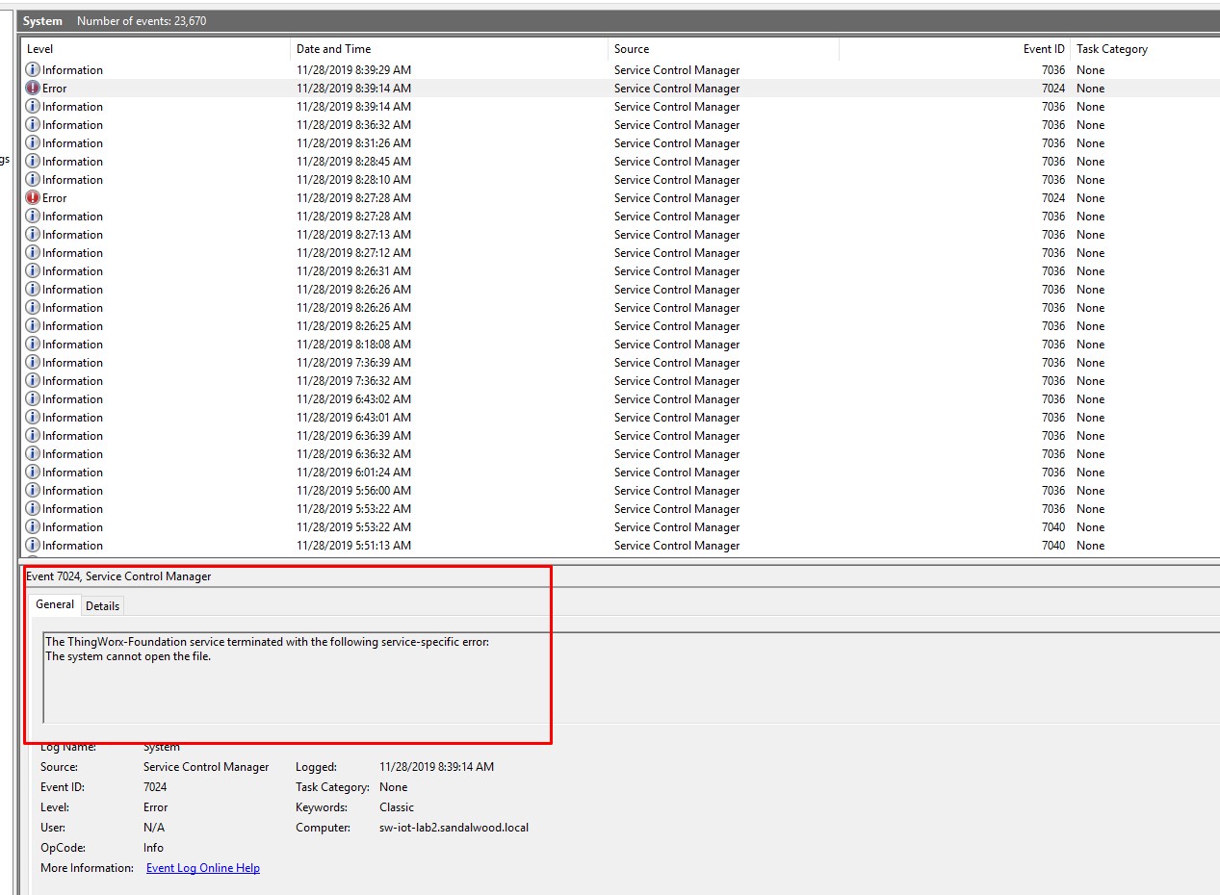Click the Information icon on the 8:39:29 AM event
Screen dimensions: 1220x895
point(32,69)
